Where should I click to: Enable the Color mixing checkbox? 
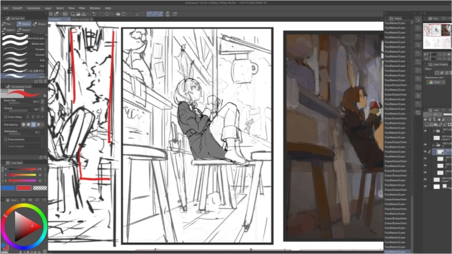pos(6,117)
